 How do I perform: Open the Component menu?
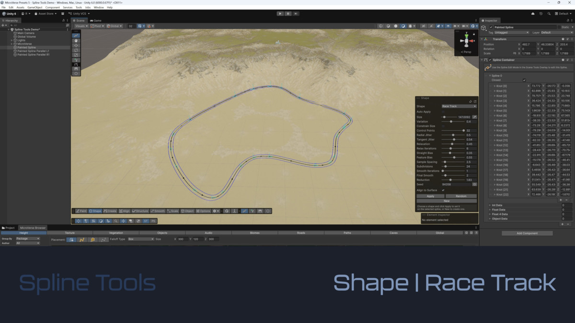pyautogui.click(x=53, y=8)
